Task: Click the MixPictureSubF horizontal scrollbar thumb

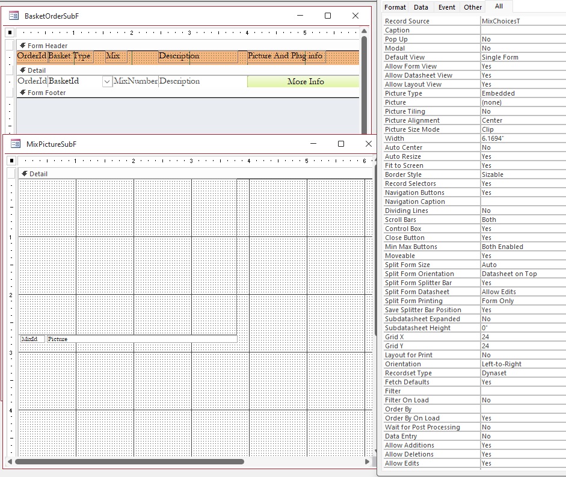Action: pos(129,462)
